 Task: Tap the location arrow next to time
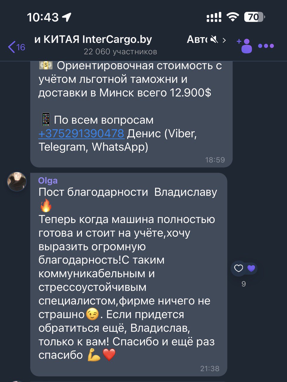pyautogui.click(x=67, y=17)
